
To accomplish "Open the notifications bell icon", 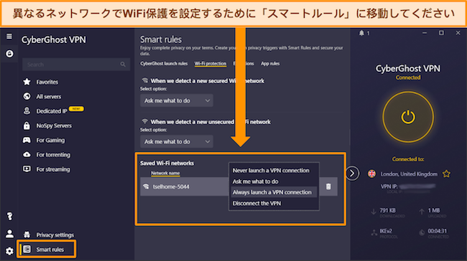I will pos(361,33).
